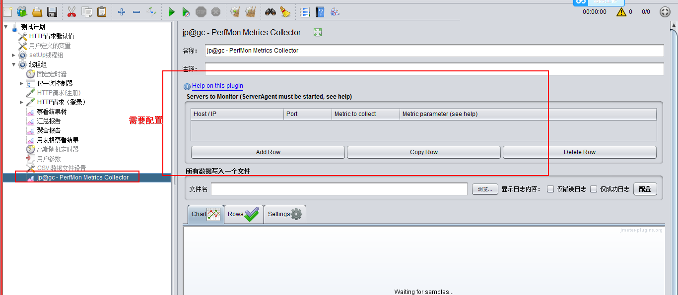The width and height of the screenshot is (678, 295).
Task: Show the log warning triangle icon
Action: (x=621, y=12)
